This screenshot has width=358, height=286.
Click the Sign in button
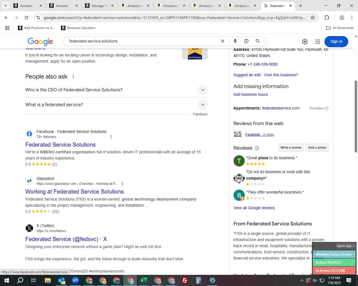(x=336, y=41)
